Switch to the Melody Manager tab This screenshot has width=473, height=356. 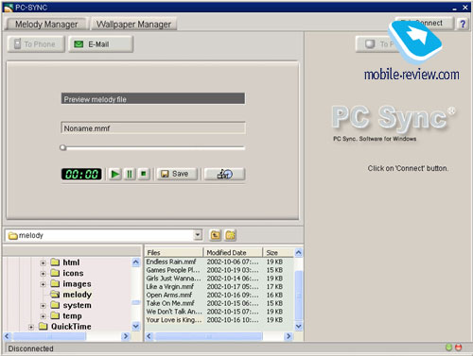46,24
